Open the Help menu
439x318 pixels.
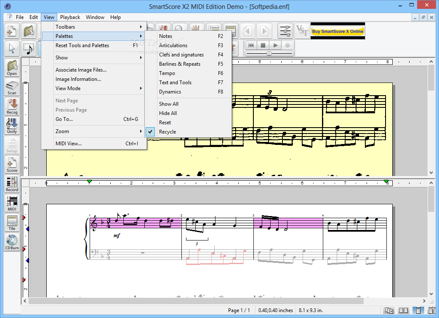coord(115,17)
